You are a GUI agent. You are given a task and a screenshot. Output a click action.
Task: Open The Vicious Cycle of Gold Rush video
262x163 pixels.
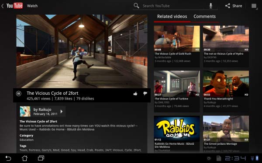coord(176,46)
